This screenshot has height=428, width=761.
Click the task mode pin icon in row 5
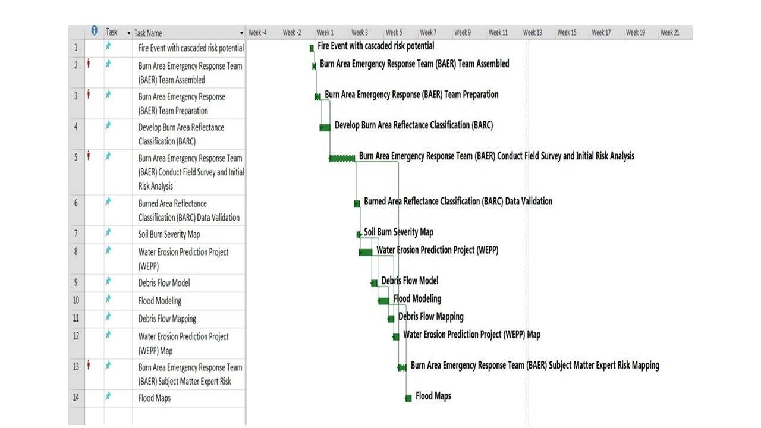click(x=108, y=156)
